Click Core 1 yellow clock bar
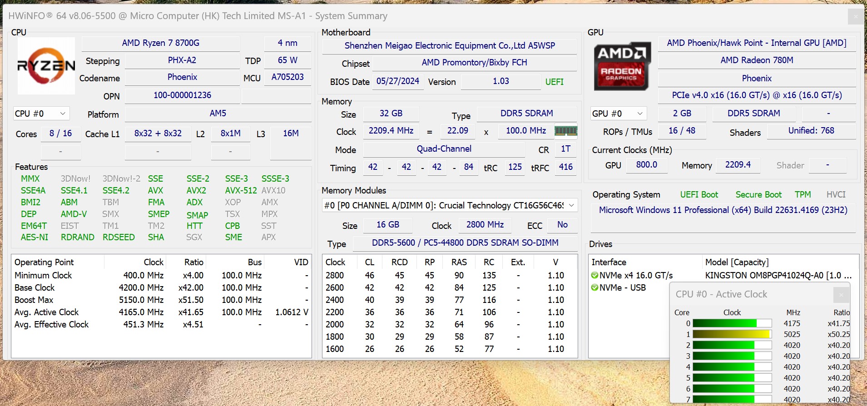Screen dimensions: 867x406 click(x=732, y=334)
